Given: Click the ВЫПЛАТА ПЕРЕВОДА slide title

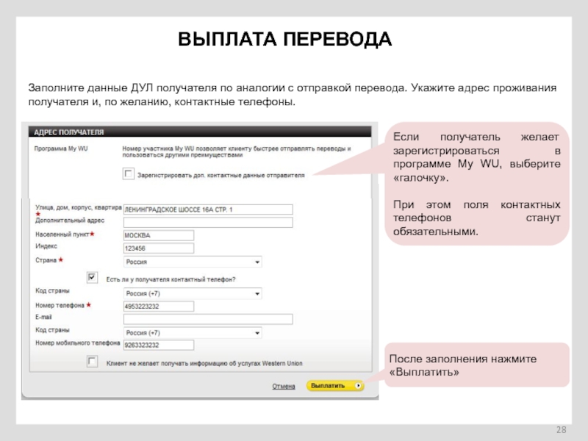Looking at the screenshot, I should [x=285, y=40].
